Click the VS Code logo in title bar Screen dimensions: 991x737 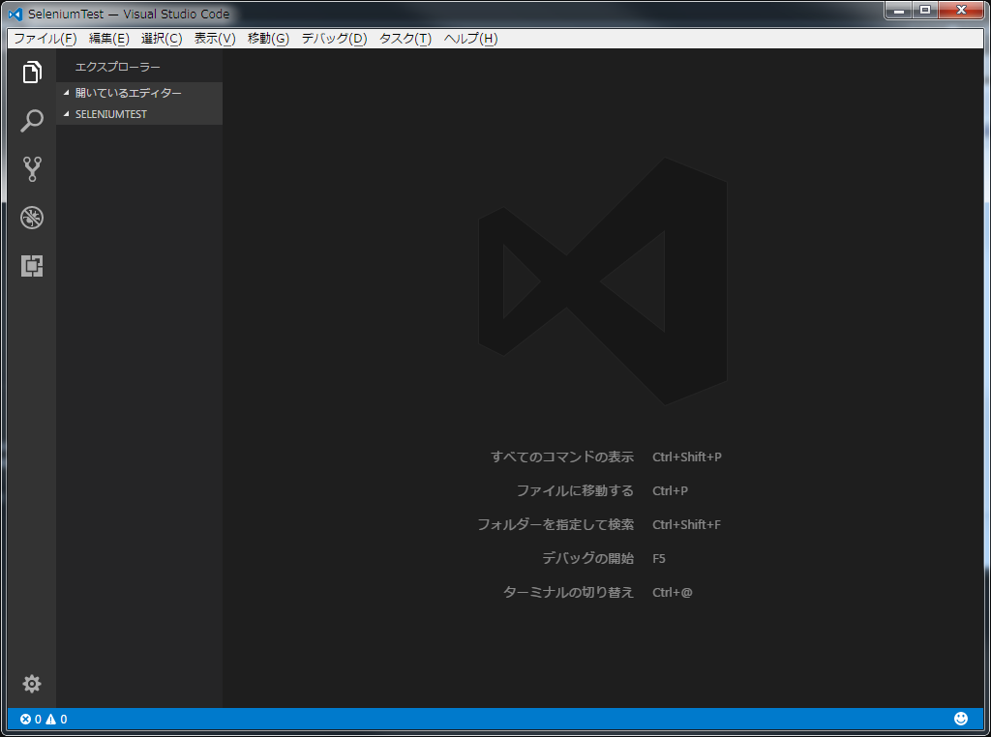[x=15, y=14]
